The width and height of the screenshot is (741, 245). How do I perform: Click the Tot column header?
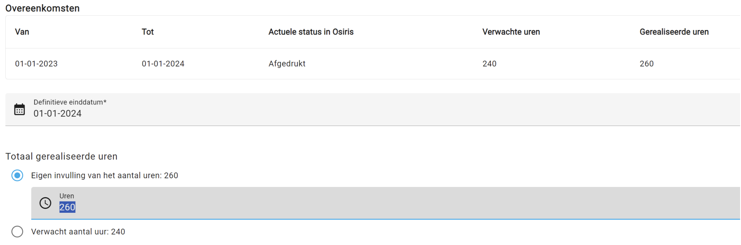point(148,32)
